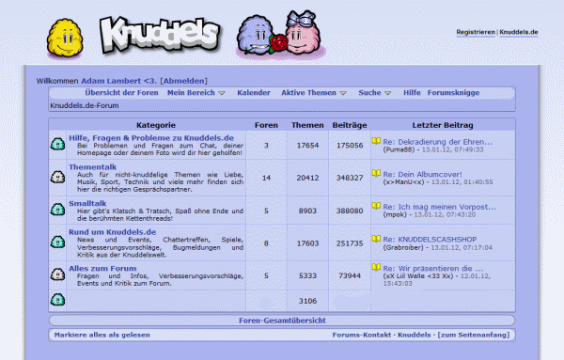Open Übersicht der Foren menu item
Viewport: 564px width, 360px height.
[x=121, y=93]
